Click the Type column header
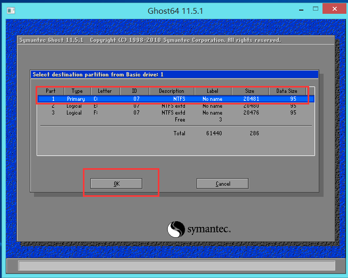This screenshot has width=348, height=278. pos(77,91)
